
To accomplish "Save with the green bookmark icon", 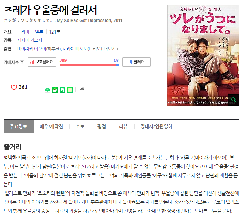I will pos(62,90).
